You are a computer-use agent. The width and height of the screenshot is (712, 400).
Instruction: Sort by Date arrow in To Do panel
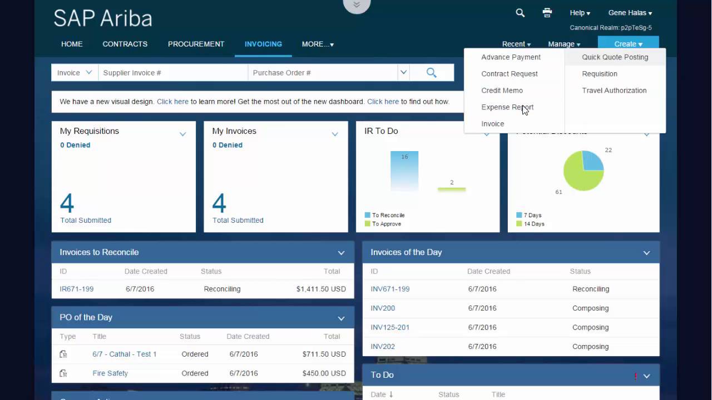coord(391,394)
